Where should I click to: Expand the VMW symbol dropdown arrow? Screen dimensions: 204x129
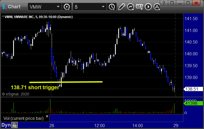coord(58,7)
